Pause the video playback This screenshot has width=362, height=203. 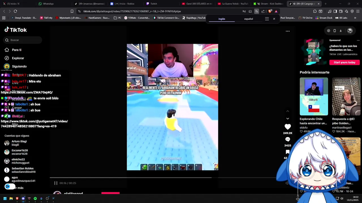[x=56, y=183]
